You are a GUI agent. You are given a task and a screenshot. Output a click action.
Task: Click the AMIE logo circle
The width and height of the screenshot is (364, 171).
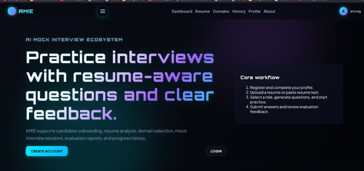click(x=12, y=11)
